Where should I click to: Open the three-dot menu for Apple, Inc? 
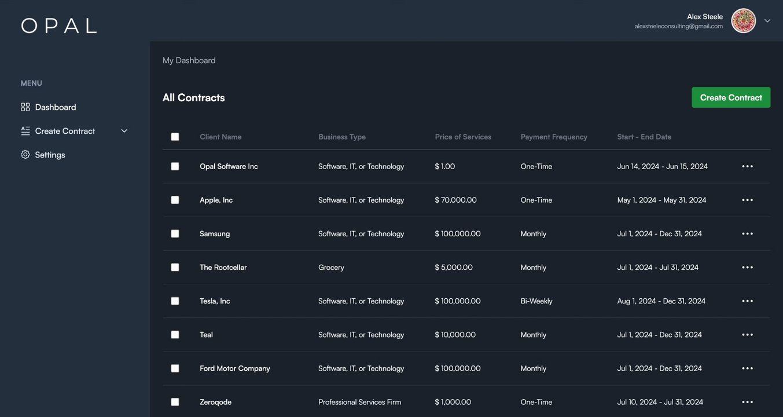pyautogui.click(x=747, y=200)
